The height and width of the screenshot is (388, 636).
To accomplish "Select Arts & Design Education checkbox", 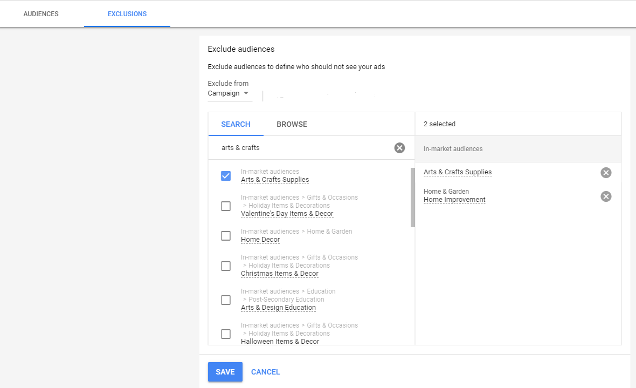I will [x=226, y=300].
